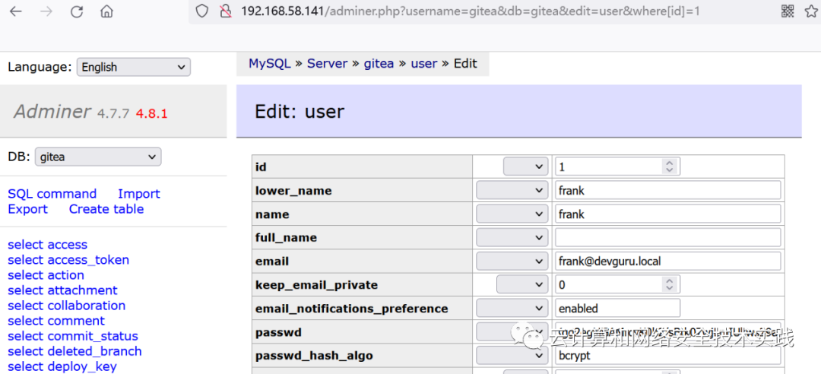Viewport: 821px width, 374px height.
Task: Open the QR code icon in address bar
Action: pos(788,11)
